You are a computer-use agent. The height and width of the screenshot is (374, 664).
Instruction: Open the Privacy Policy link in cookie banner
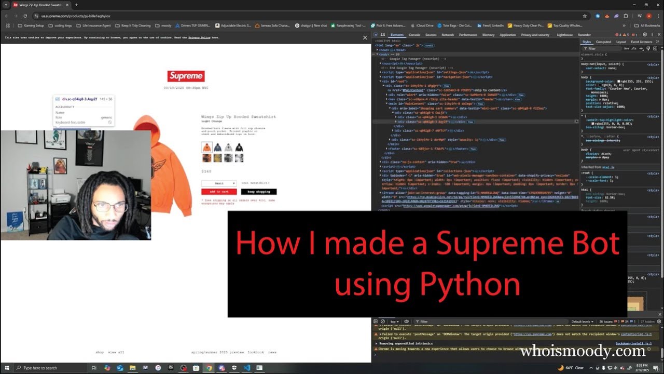pos(199,37)
